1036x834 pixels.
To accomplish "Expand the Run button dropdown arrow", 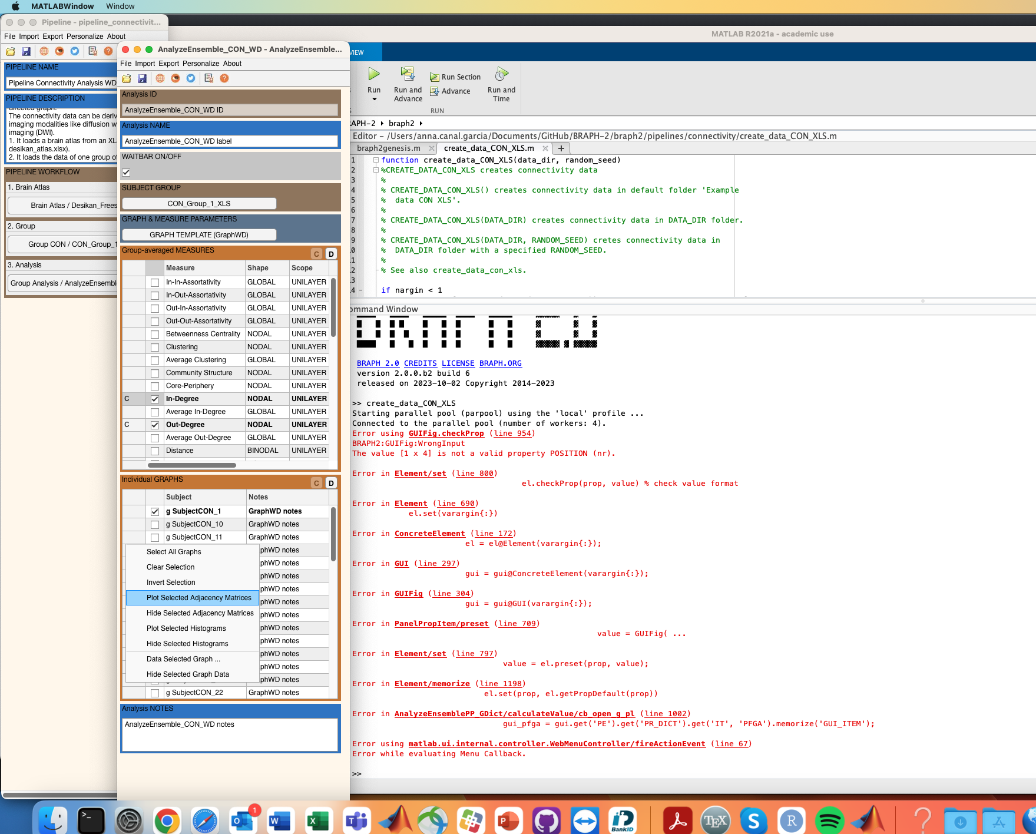I will 374,99.
